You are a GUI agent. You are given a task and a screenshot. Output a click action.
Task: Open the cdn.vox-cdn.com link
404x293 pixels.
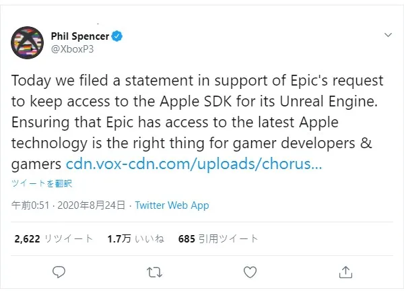pos(193,164)
